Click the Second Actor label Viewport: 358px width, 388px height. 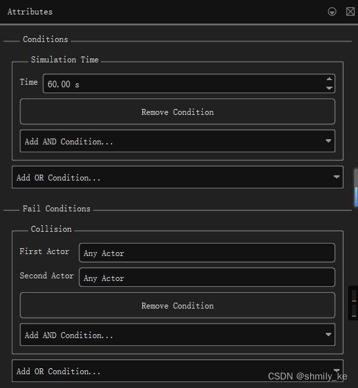pyautogui.click(x=47, y=276)
